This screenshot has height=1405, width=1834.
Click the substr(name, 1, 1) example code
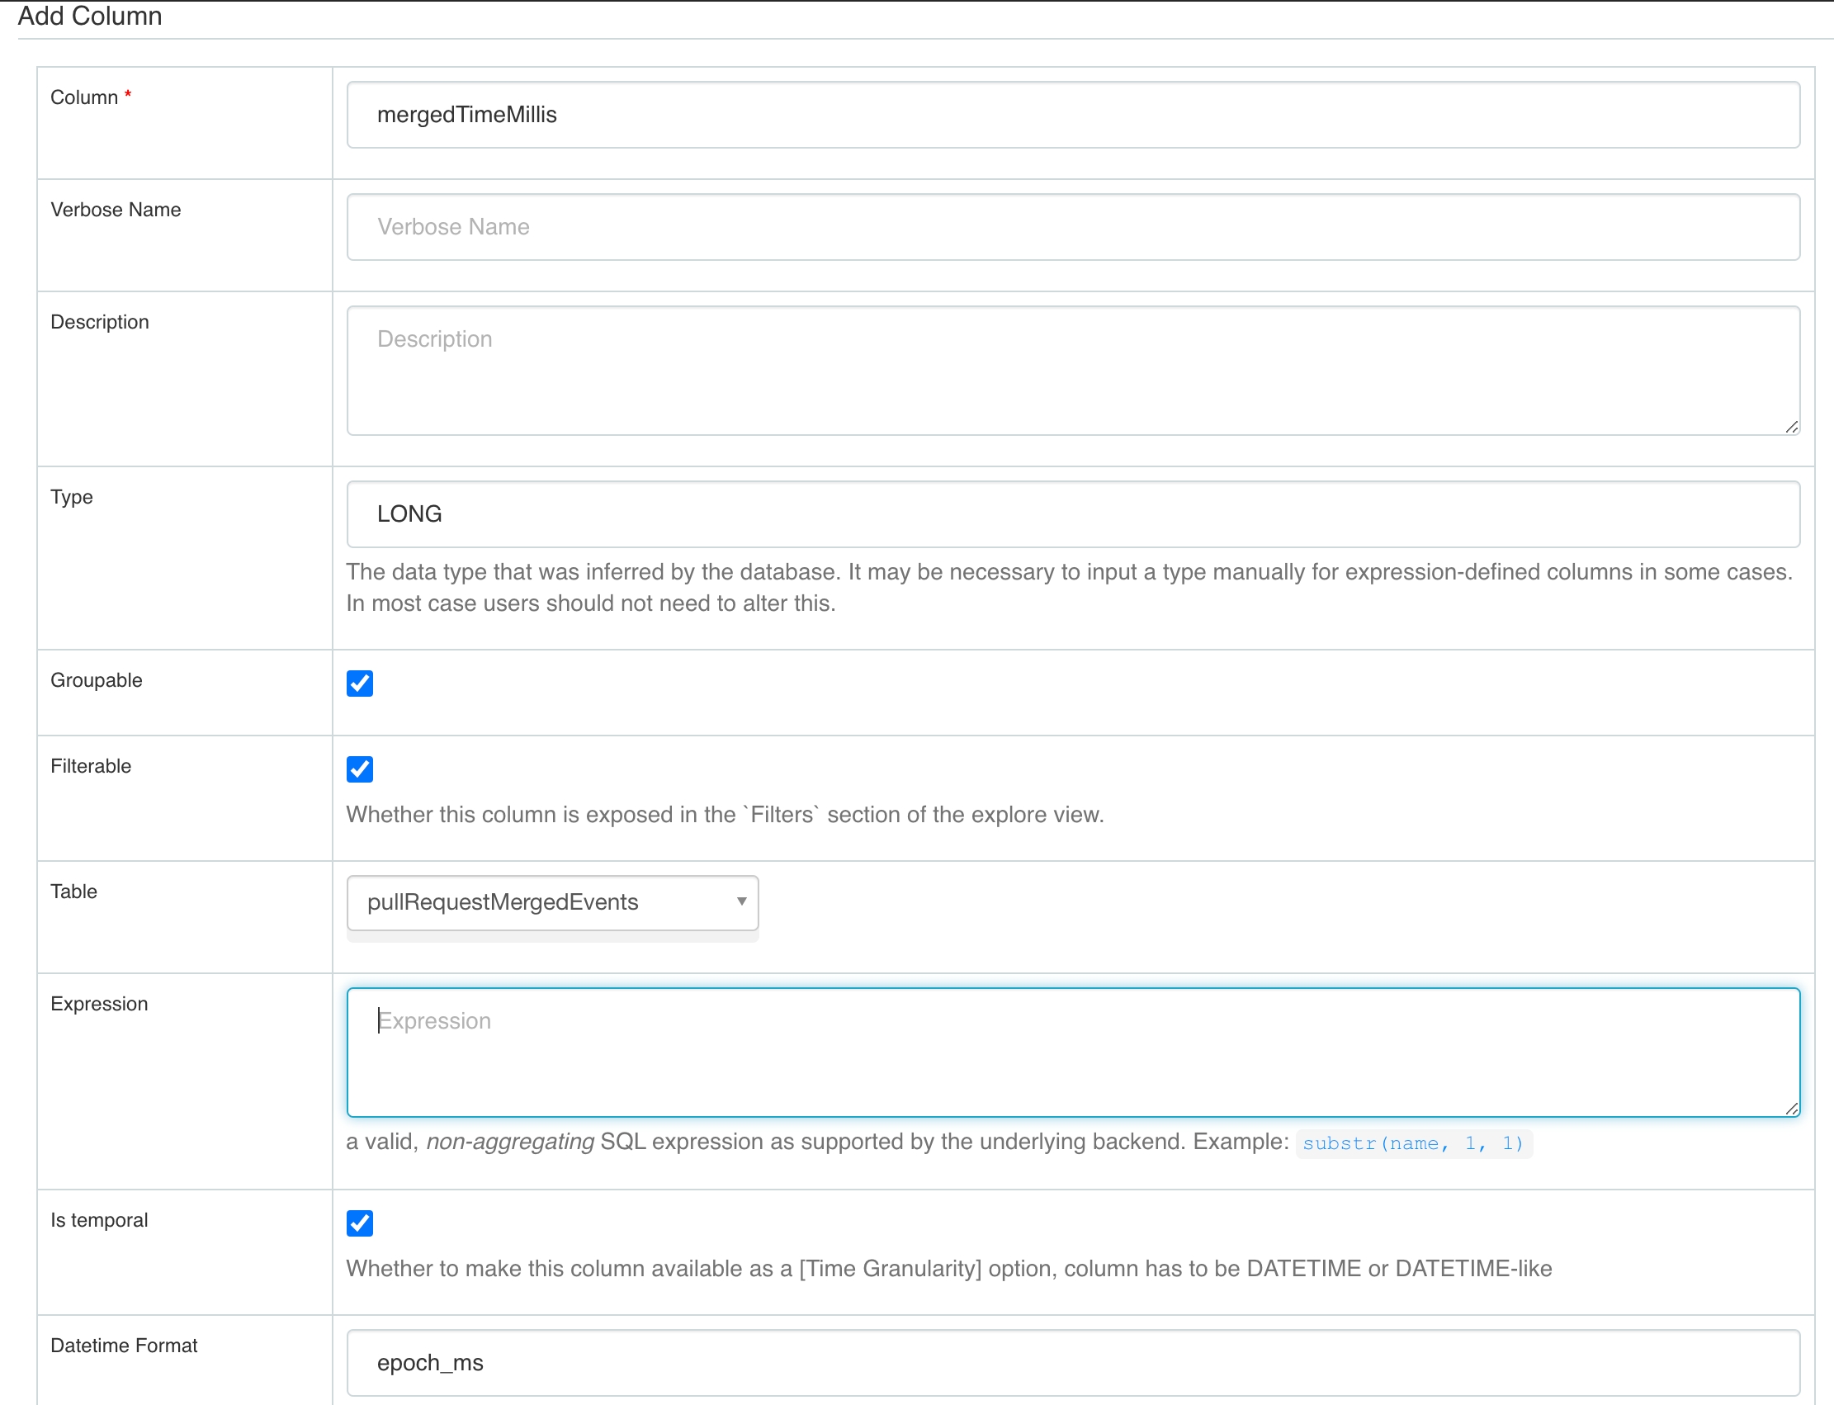(1412, 1143)
